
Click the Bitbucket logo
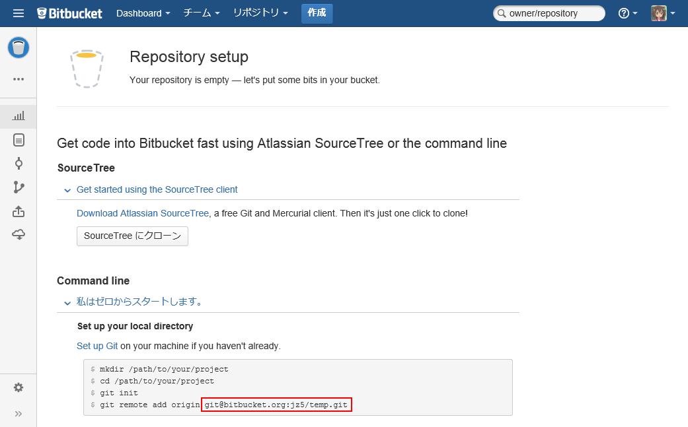click(69, 13)
